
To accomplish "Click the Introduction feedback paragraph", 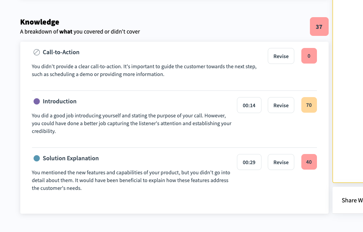I will 131,124.
